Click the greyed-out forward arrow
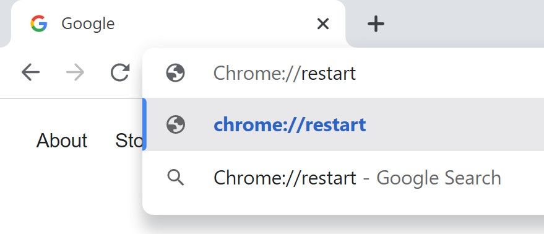544x234 pixels. pos(76,73)
